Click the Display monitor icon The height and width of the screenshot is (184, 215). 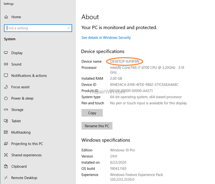point(6,53)
